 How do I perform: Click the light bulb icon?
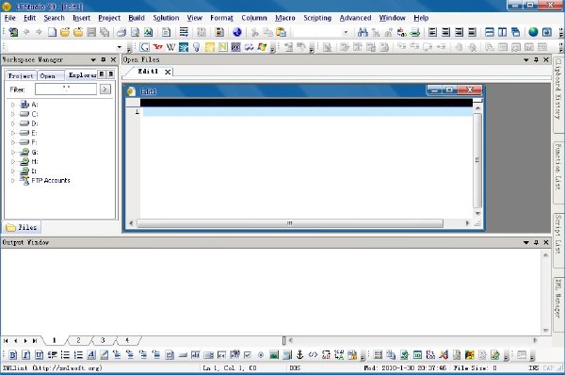[x=197, y=47]
